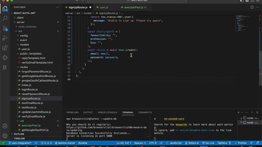Image resolution: width=262 pixels, height=147 pixels.
Task: Open terminal panel more actions ellipsis
Action: point(246,112)
